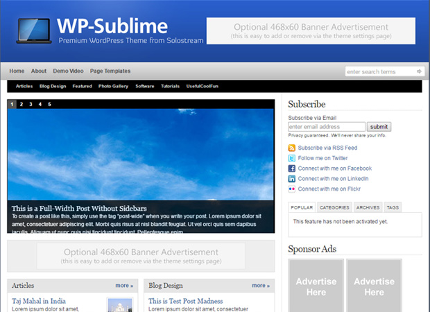Screen dimensions: 430x312
Task: Click the search arrow icon
Action: (x=419, y=71)
